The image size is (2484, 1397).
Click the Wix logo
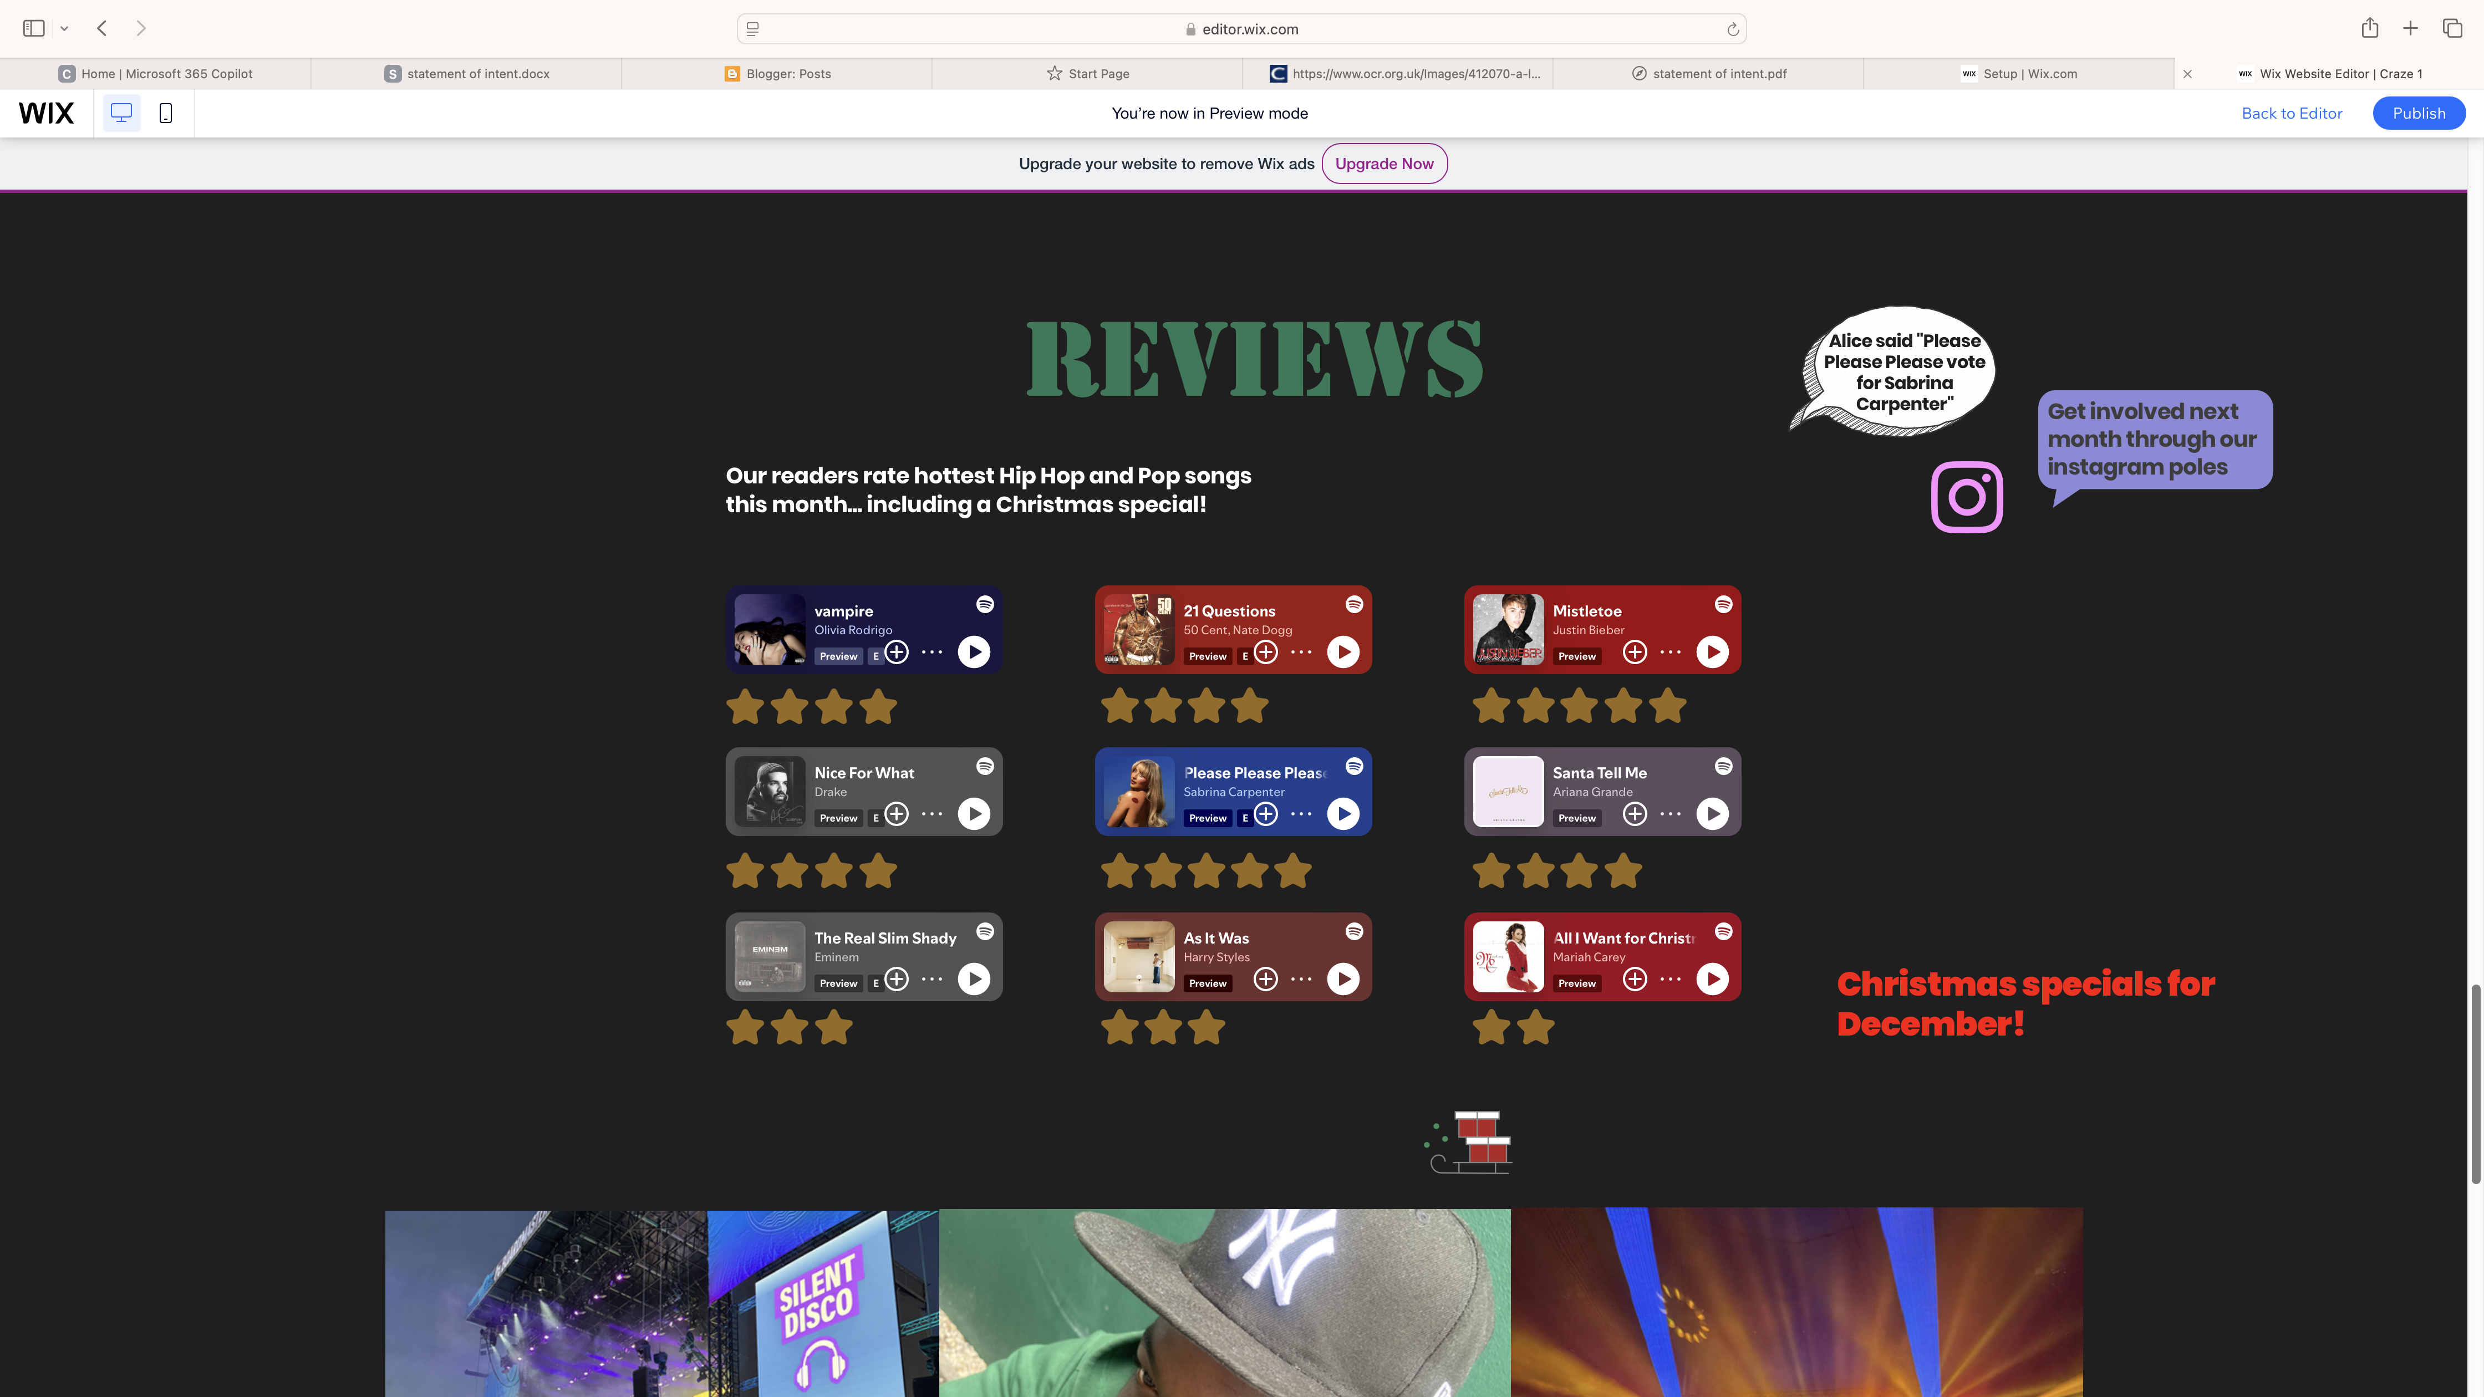point(46,113)
